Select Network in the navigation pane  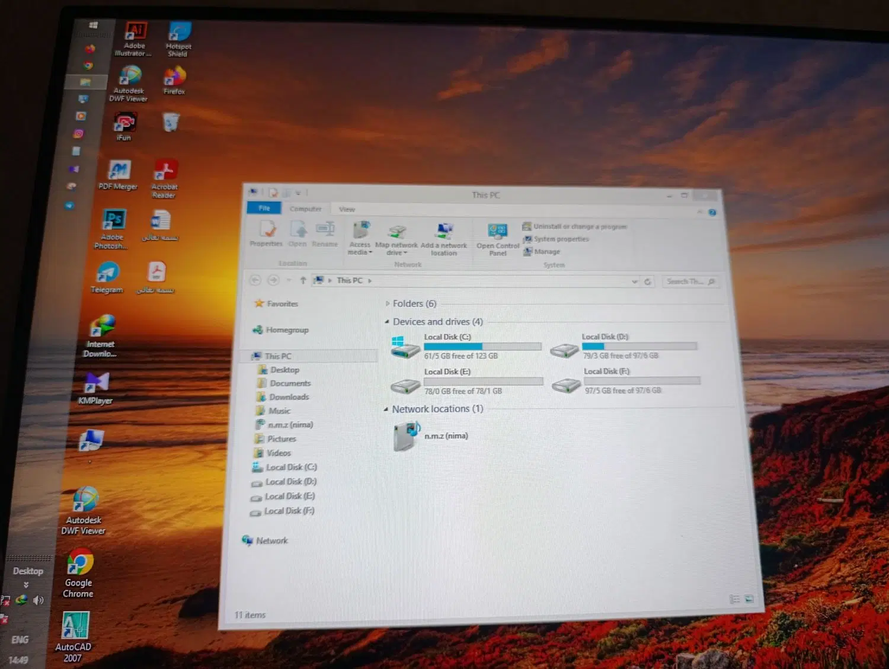(x=265, y=540)
